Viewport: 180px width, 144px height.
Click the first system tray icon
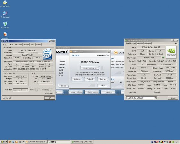click(x=152, y=142)
